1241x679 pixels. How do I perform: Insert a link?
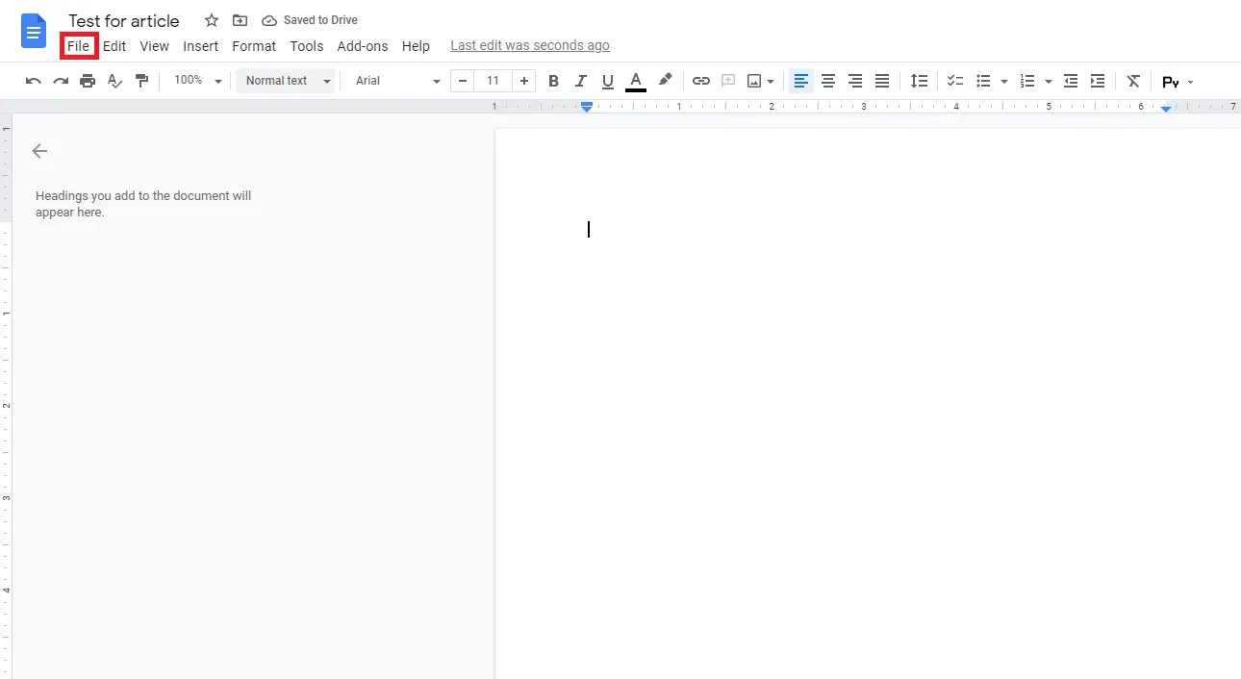coord(700,81)
